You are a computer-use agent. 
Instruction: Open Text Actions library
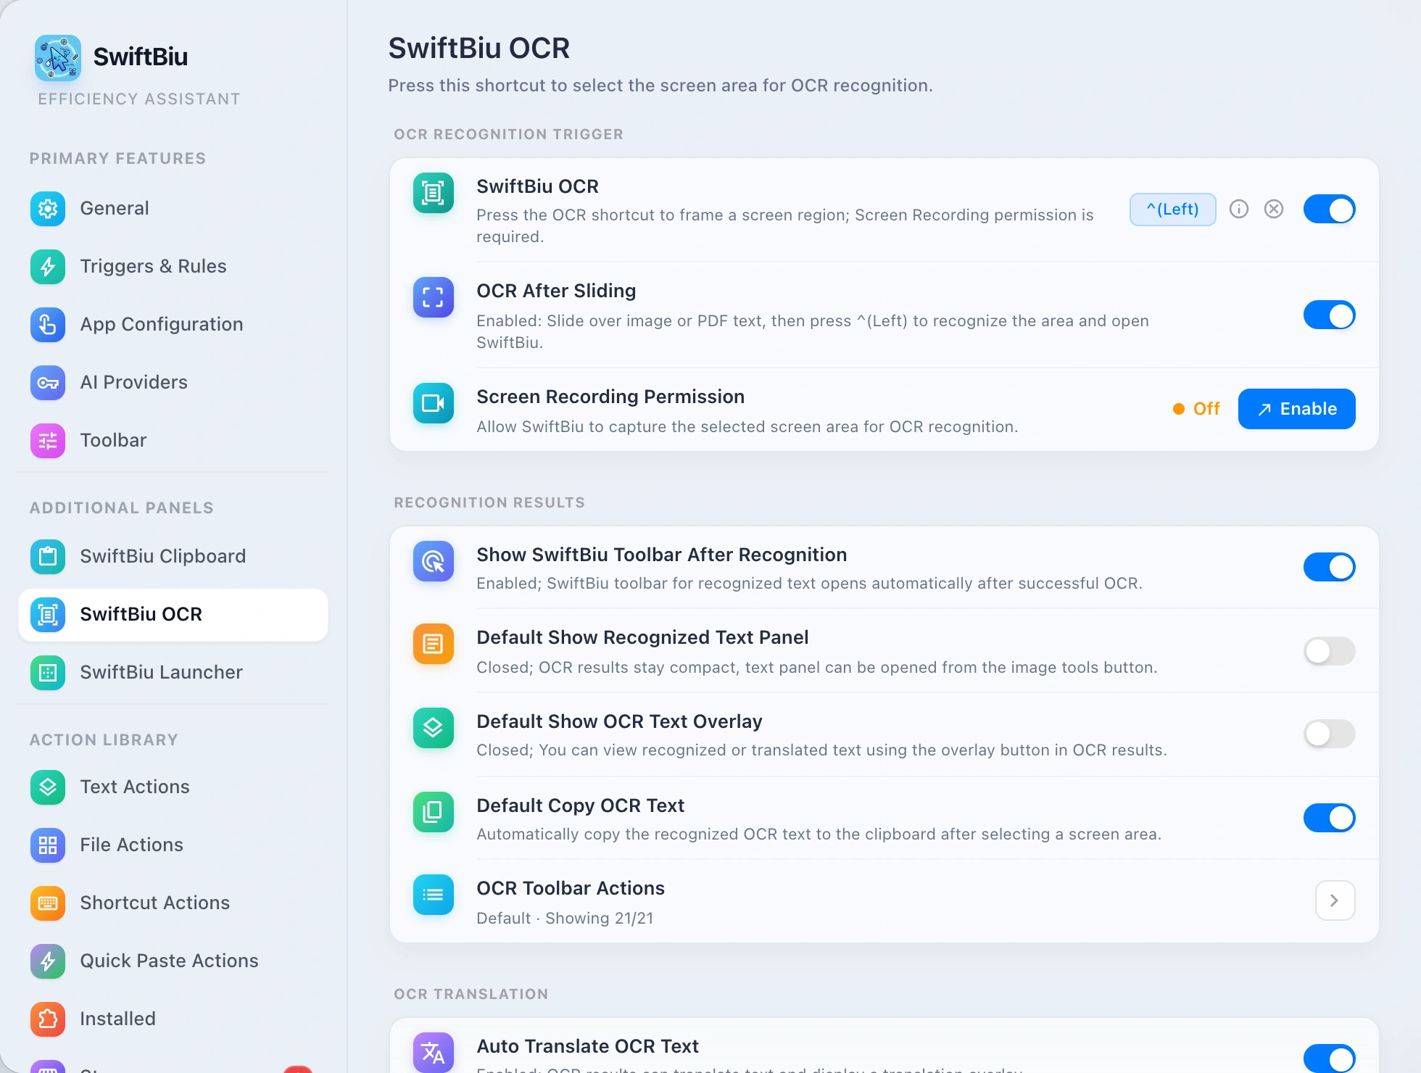tap(173, 787)
